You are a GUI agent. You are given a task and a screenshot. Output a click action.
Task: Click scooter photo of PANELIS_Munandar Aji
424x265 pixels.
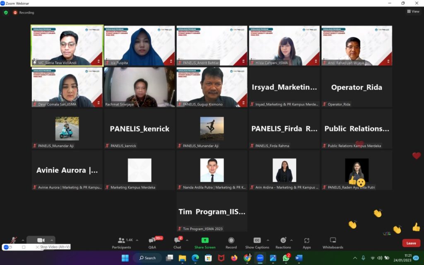[67, 129]
